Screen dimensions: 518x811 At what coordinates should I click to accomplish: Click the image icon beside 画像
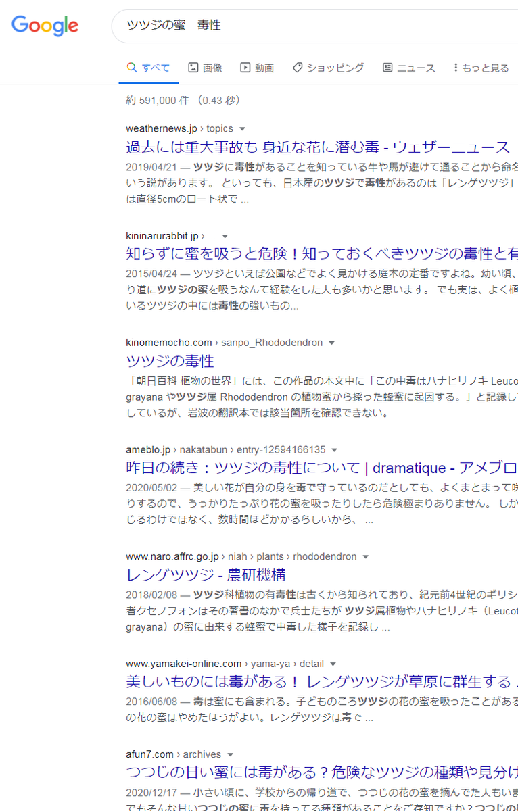click(193, 68)
